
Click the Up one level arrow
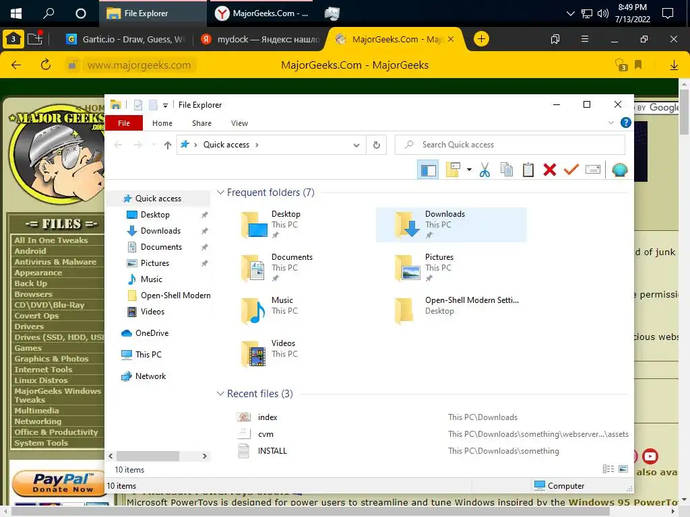[x=167, y=145]
